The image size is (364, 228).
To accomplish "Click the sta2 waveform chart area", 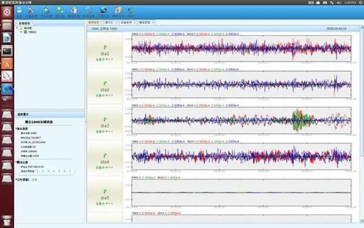I will click(242, 85).
